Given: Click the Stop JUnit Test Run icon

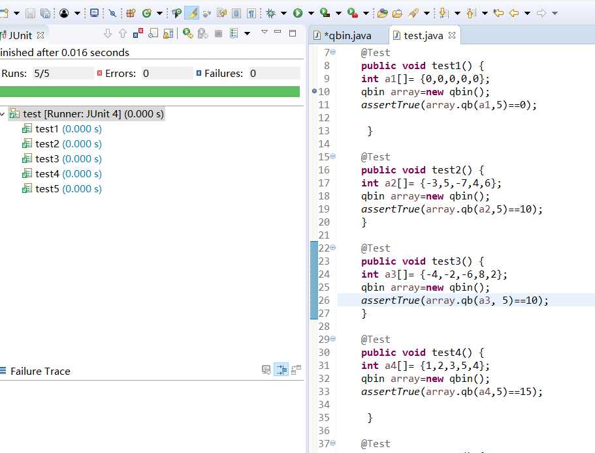Looking at the screenshot, I should (218, 34).
